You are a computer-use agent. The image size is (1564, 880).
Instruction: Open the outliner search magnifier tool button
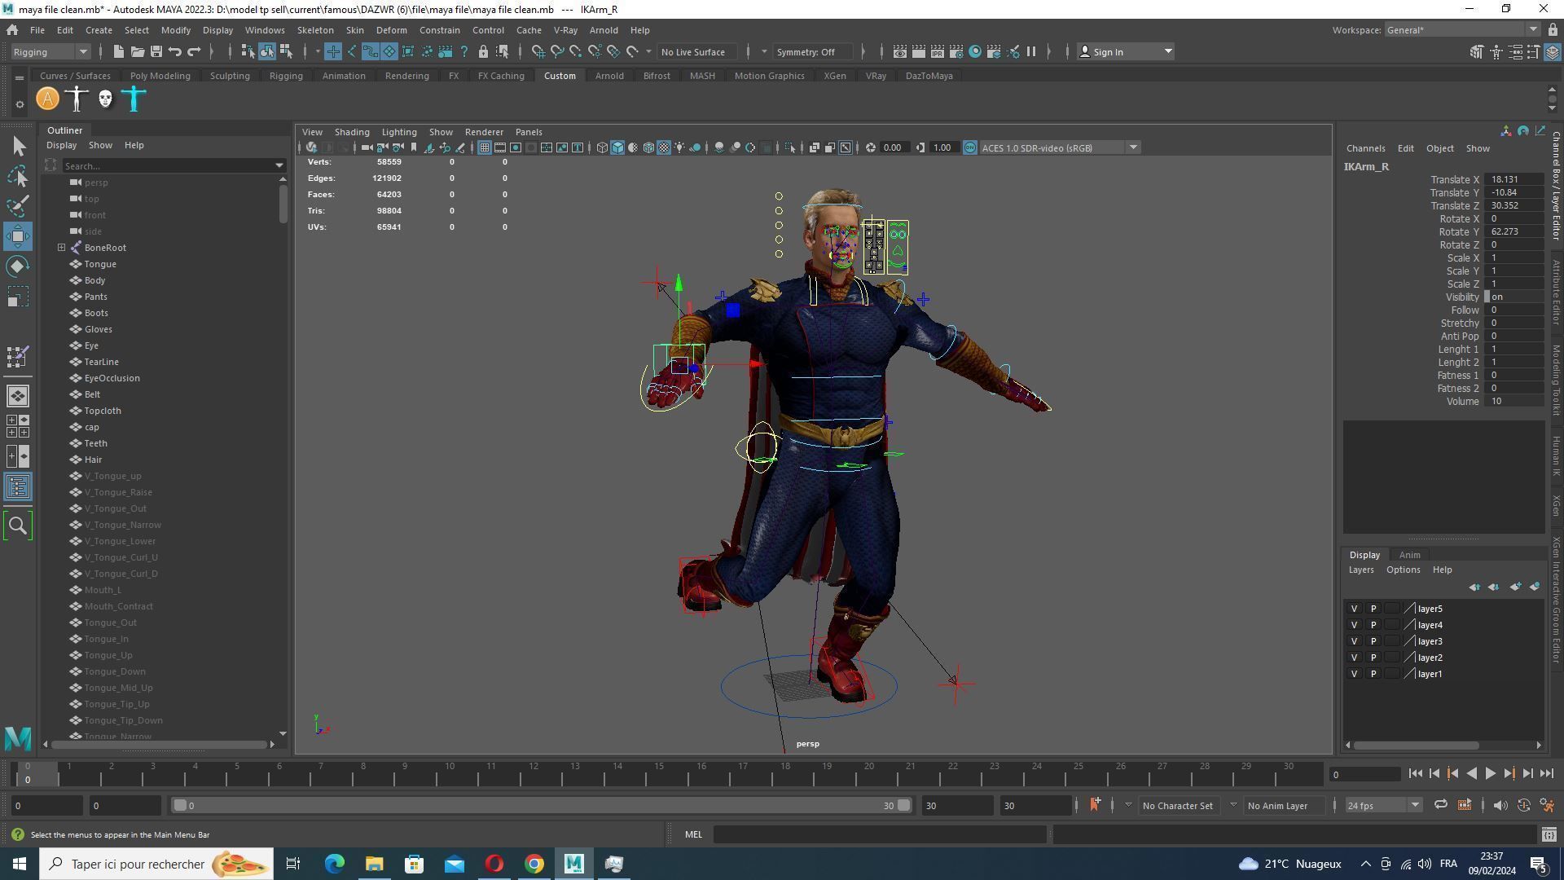(x=18, y=526)
